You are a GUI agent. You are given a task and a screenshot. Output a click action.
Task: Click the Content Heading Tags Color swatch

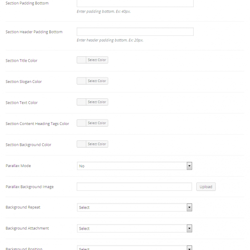[x=82, y=123]
